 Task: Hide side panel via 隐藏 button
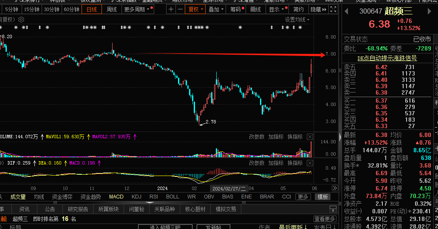(319, 9)
